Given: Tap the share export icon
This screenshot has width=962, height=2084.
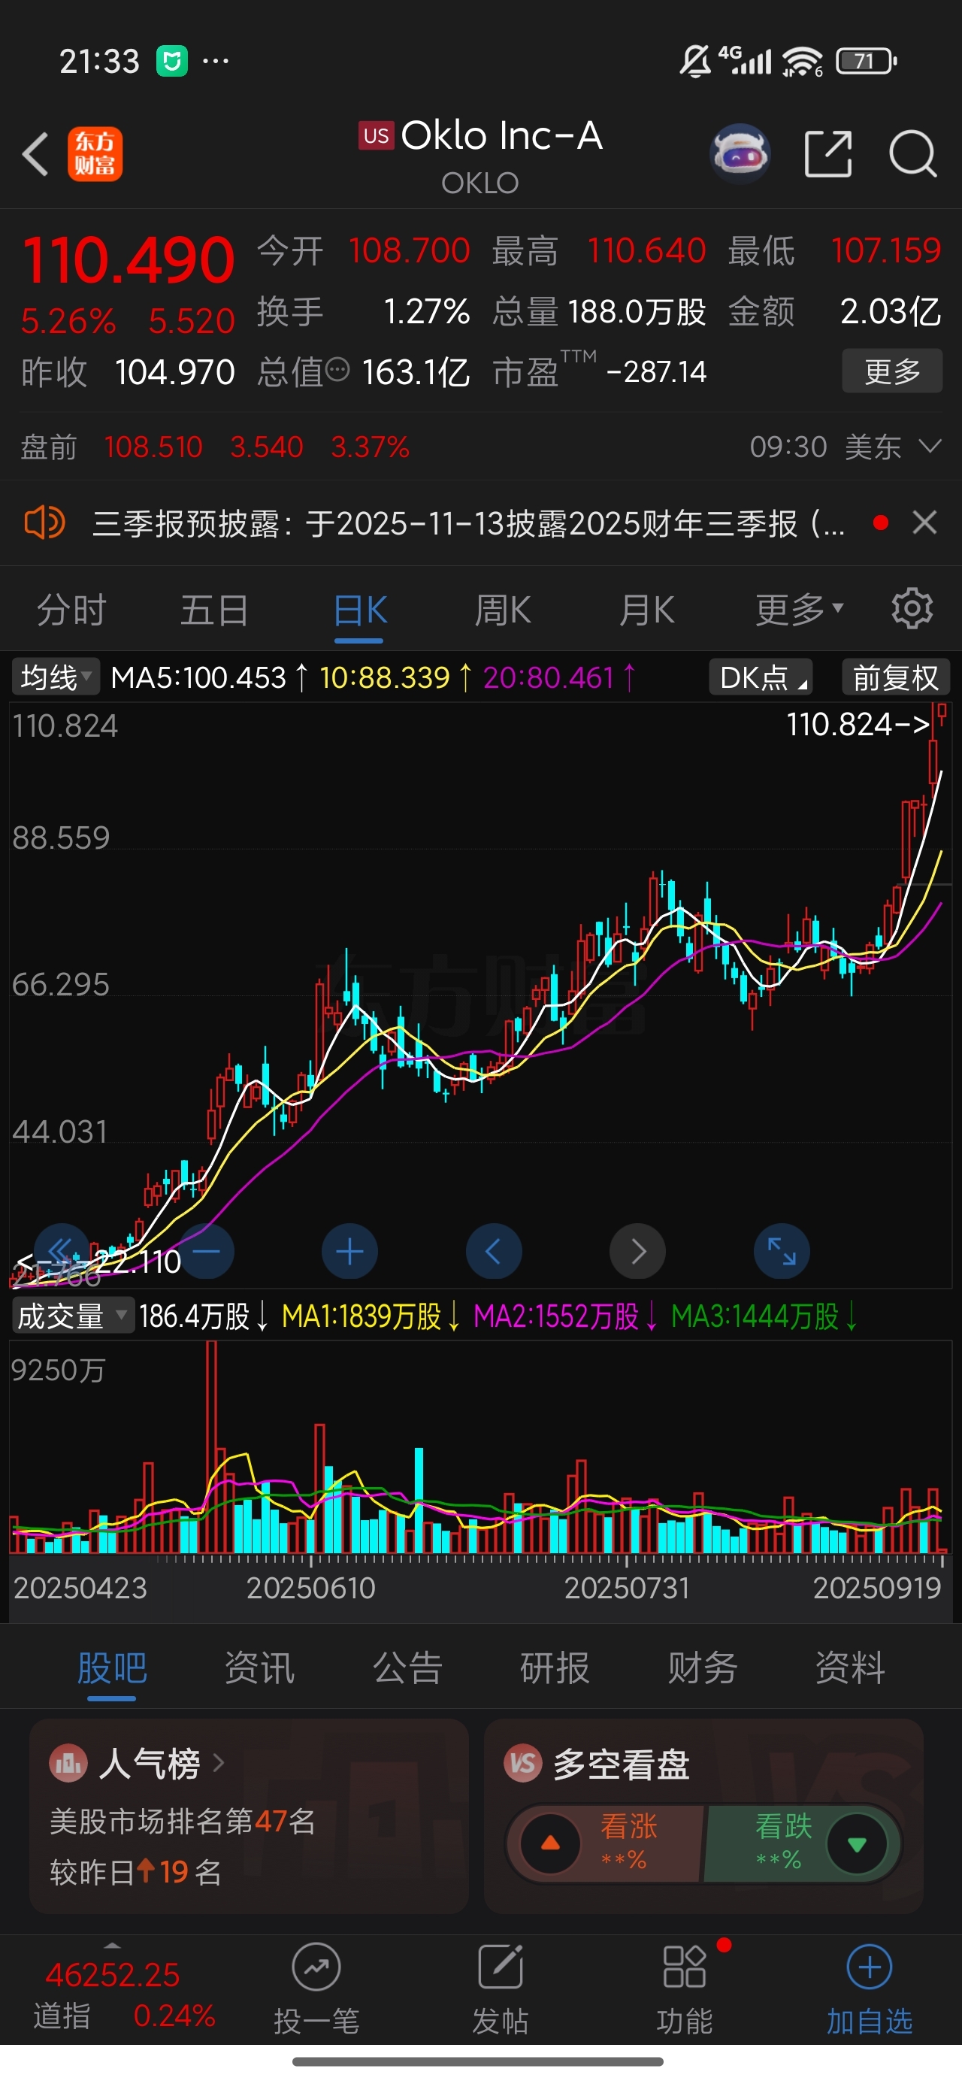Looking at the screenshot, I should pos(828,153).
